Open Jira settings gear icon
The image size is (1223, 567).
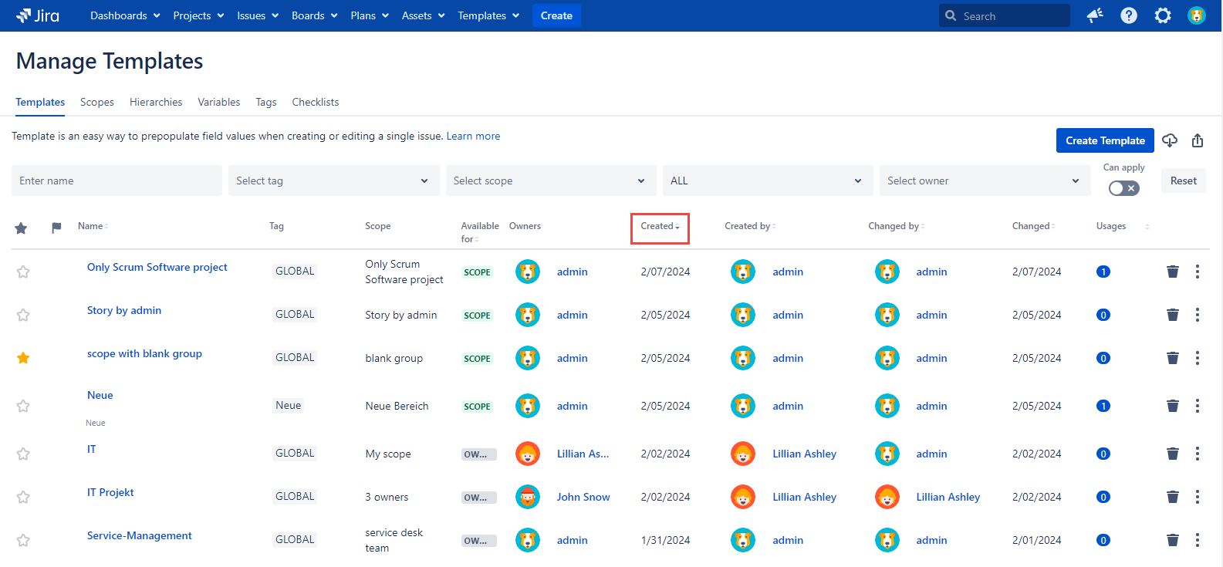tap(1163, 15)
